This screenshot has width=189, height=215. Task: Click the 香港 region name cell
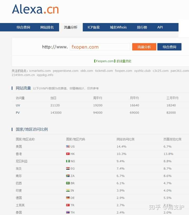click(19, 154)
